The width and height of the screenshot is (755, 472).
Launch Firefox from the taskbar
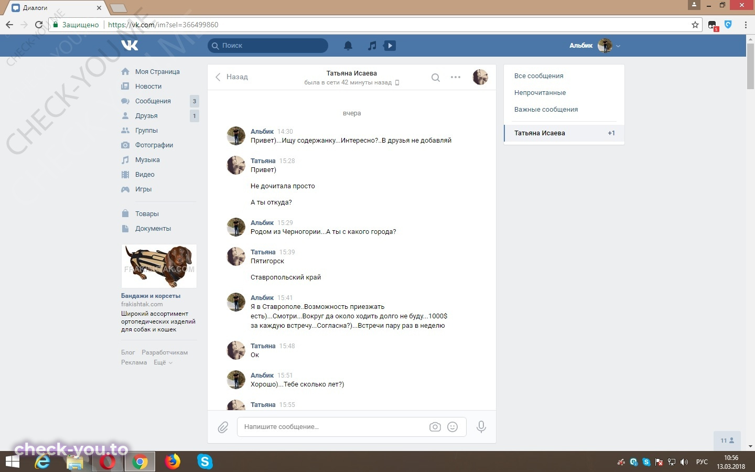(x=172, y=462)
